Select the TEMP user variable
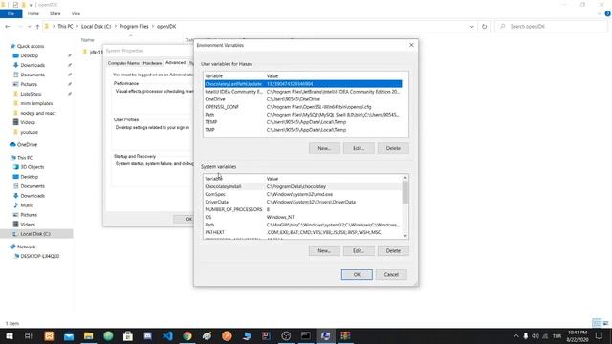The image size is (612, 344). 303,122
